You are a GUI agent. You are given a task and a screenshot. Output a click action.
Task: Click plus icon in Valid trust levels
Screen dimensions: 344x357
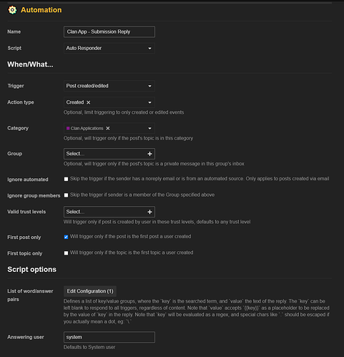coord(149,212)
